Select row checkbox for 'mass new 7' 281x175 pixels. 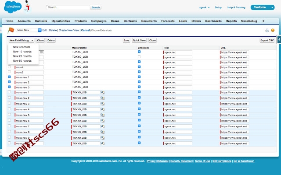[x=9, y=126]
